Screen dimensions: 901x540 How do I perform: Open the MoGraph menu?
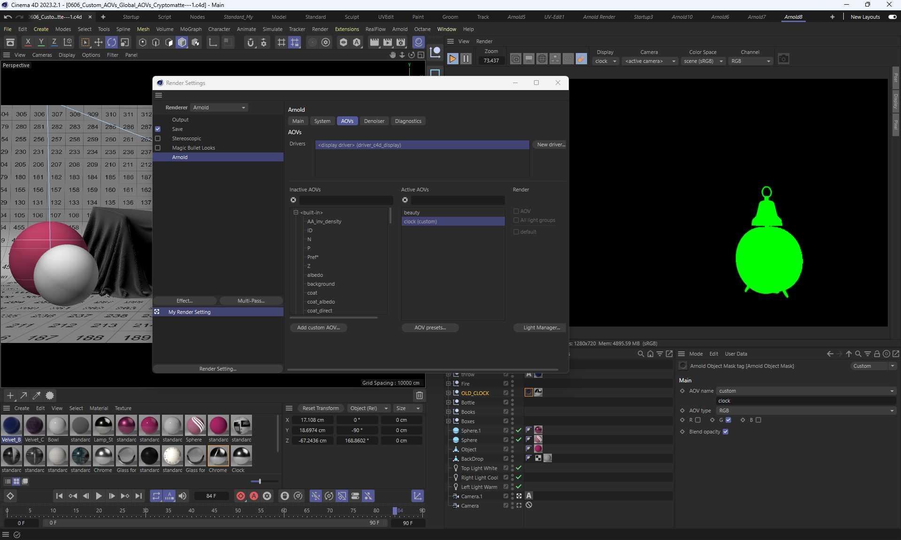(191, 29)
